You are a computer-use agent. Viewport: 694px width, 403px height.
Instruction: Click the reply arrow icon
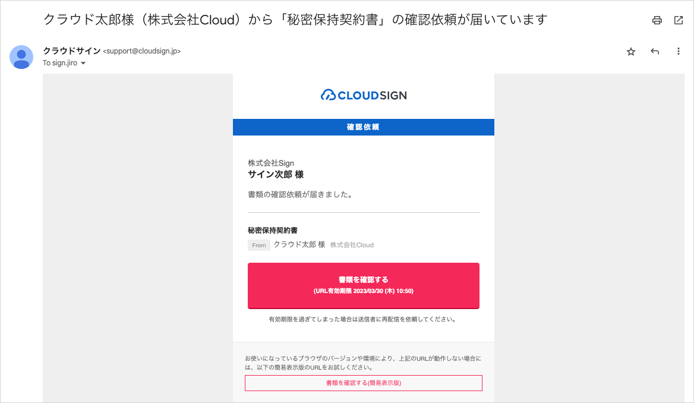(x=655, y=52)
